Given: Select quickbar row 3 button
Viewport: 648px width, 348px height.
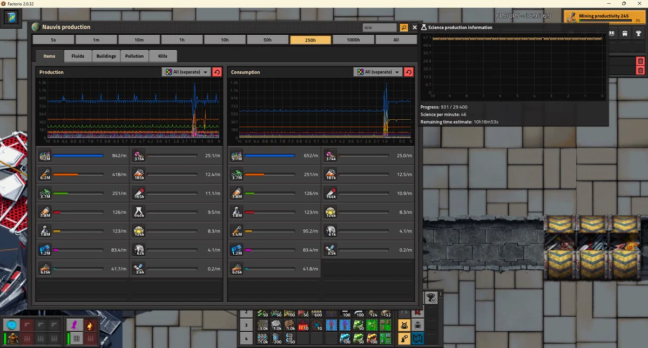Looking at the screenshot, I should pyautogui.click(x=246, y=325).
